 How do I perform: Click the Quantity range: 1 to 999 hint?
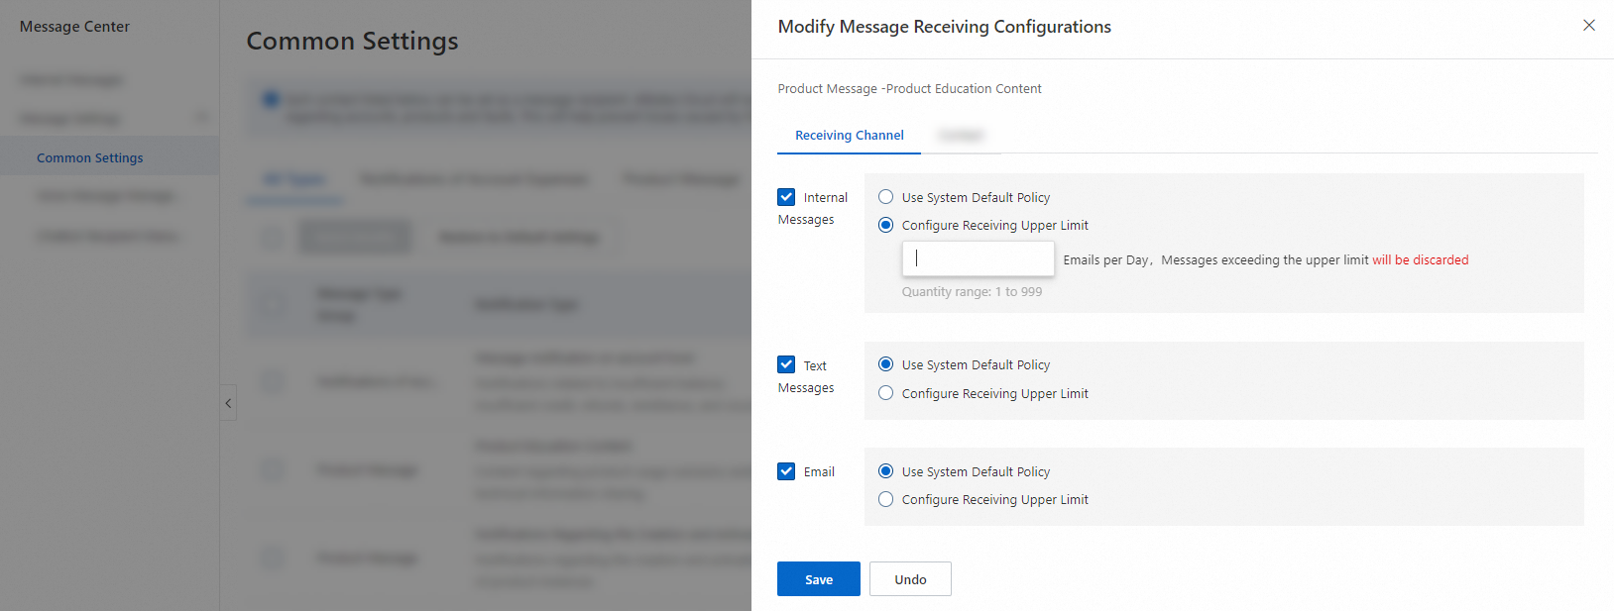(972, 292)
